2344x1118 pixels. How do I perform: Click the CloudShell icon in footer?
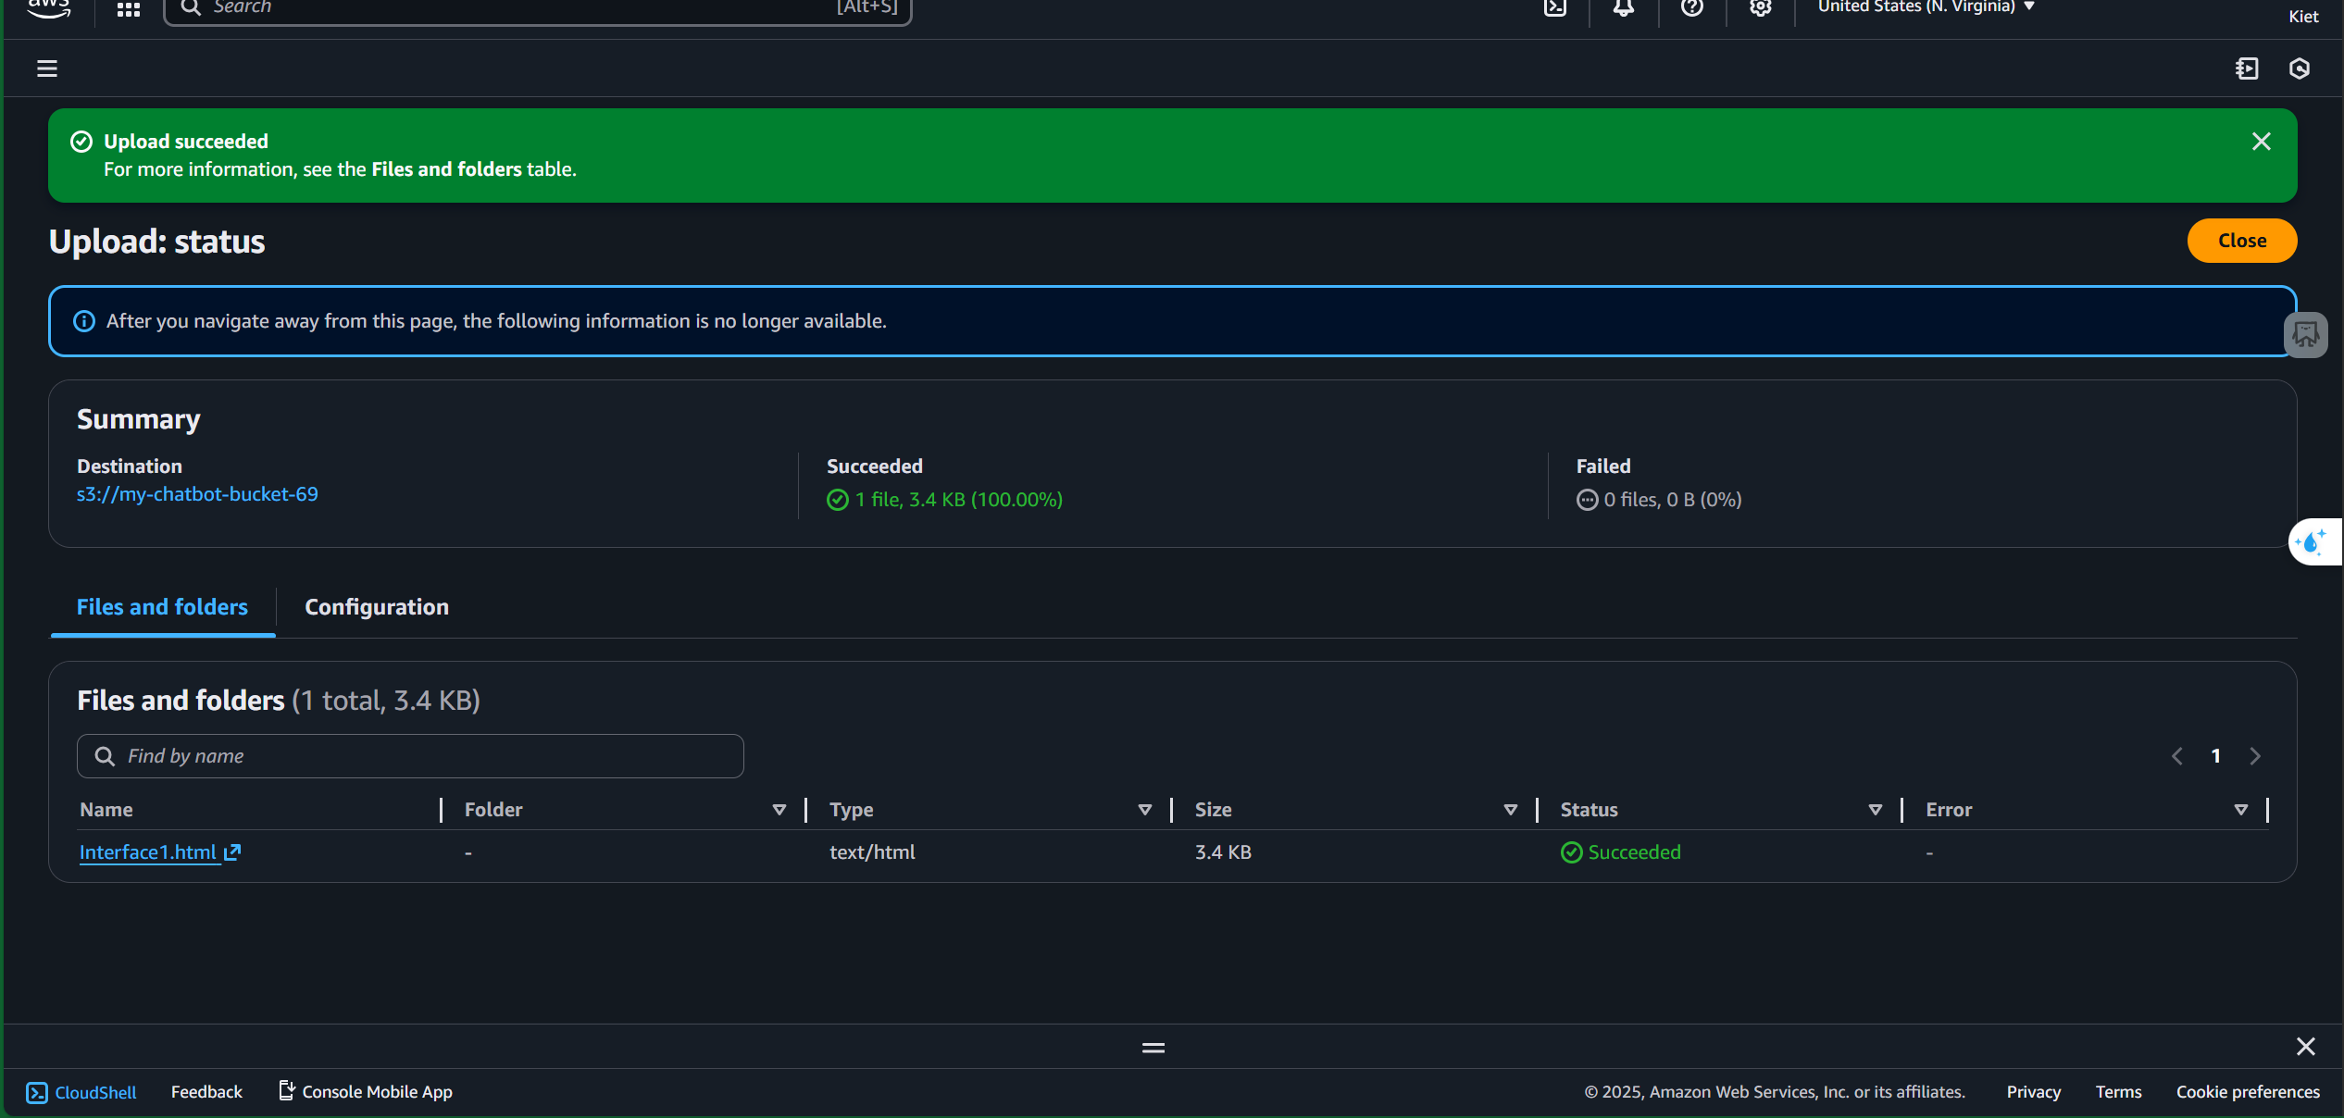(x=36, y=1092)
